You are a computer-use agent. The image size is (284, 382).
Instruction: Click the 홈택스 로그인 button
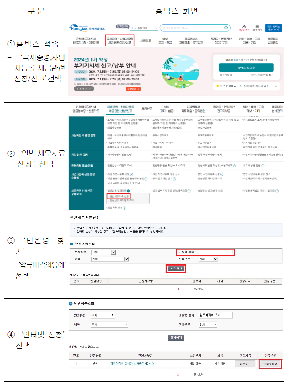tap(246, 68)
